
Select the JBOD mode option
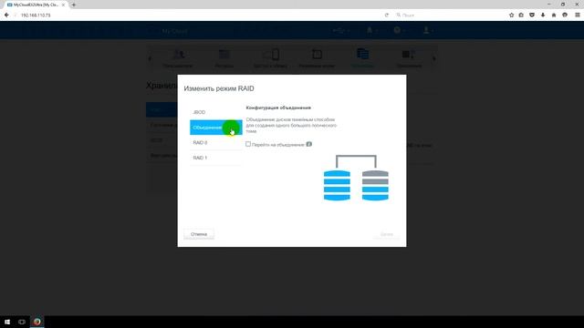(x=215, y=112)
